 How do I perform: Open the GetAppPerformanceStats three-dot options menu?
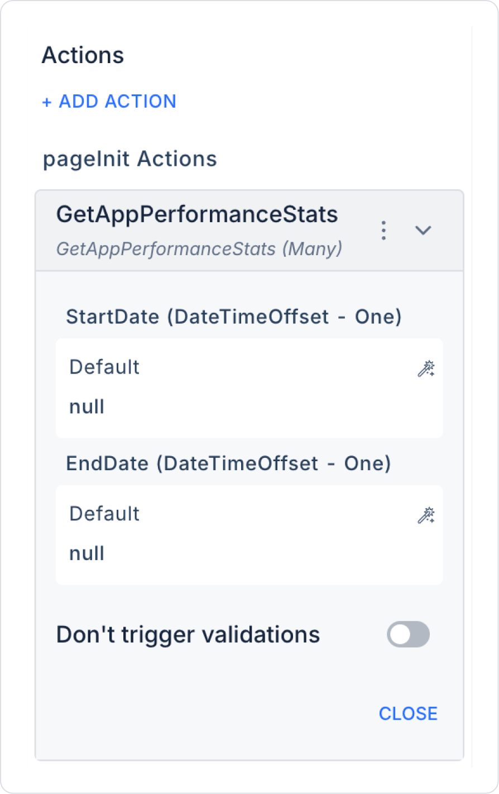(x=383, y=230)
